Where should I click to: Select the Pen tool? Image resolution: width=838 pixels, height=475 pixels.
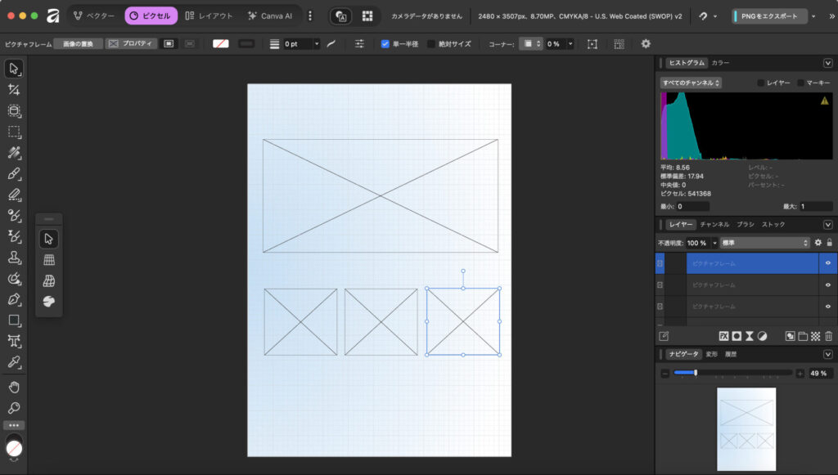(14, 299)
